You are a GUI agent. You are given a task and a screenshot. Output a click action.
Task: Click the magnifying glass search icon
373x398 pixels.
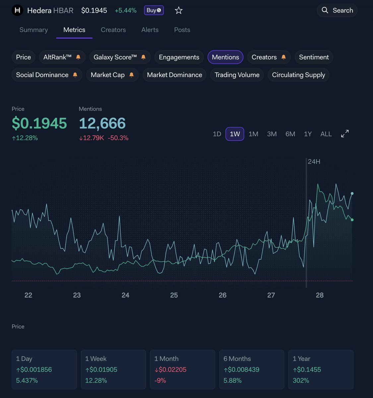[325, 10]
